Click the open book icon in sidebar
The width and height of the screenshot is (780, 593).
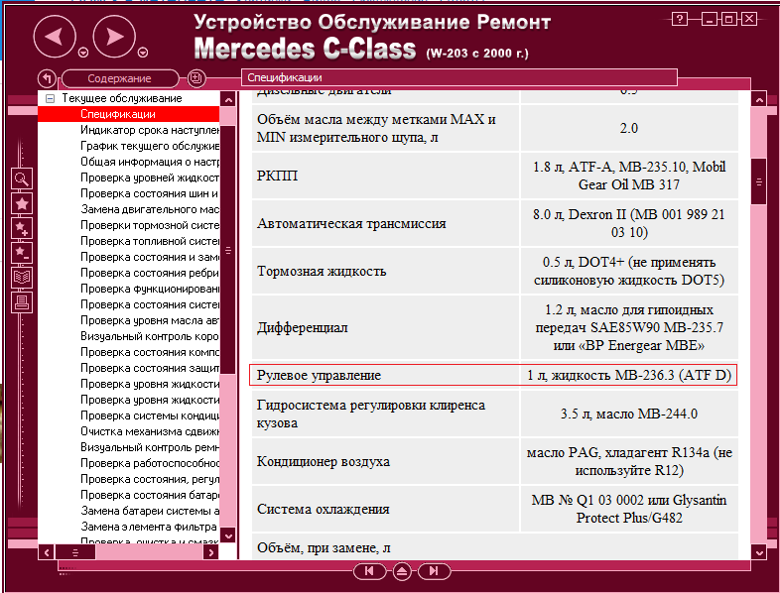[22, 277]
